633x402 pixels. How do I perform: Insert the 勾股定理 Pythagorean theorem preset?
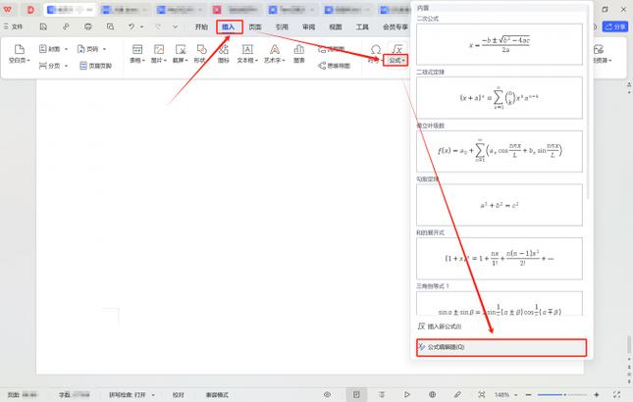(500, 205)
